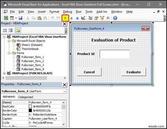167x129 pixels.
Task: Close the Project - VBAProject panel
Action: (x=64, y=24)
